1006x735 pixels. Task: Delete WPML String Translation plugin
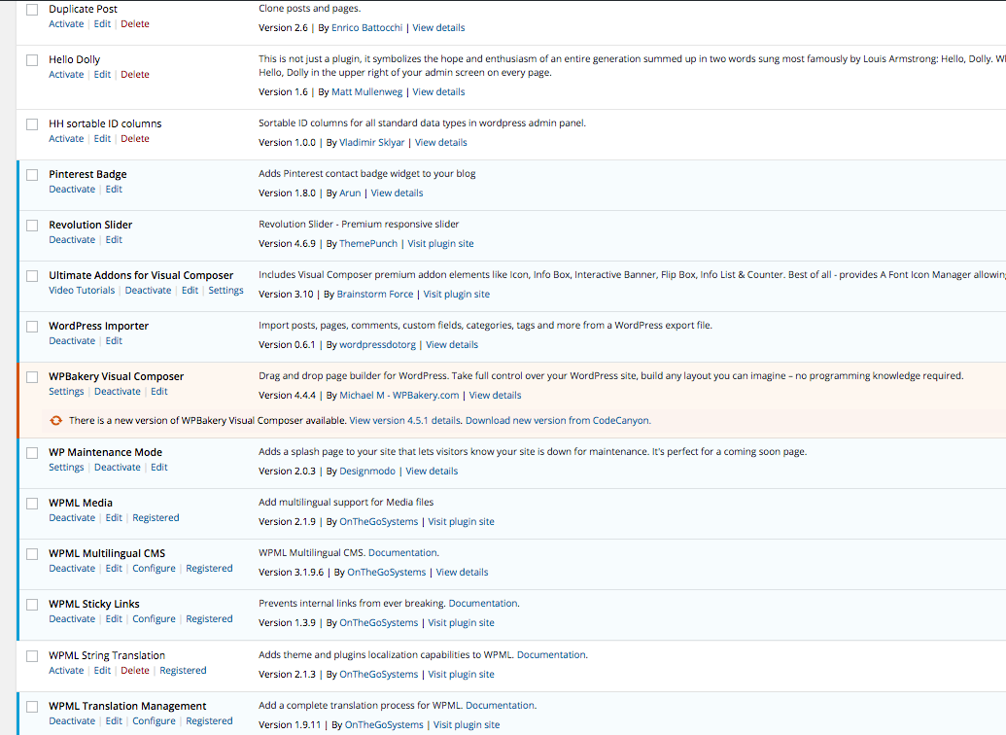point(135,670)
